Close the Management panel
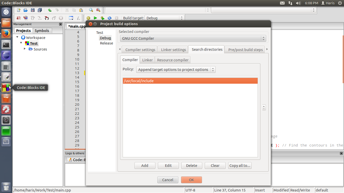 pos(60,24)
